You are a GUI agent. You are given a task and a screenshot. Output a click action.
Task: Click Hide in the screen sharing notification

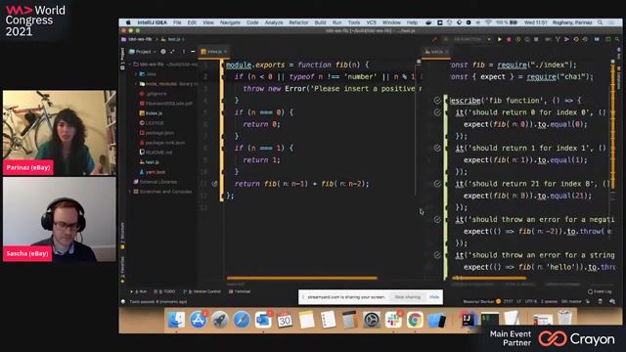click(434, 297)
